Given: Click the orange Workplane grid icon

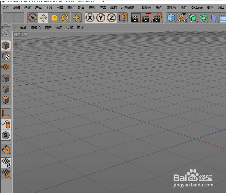Looking at the screenshot, I should click(x=6, y=67).
